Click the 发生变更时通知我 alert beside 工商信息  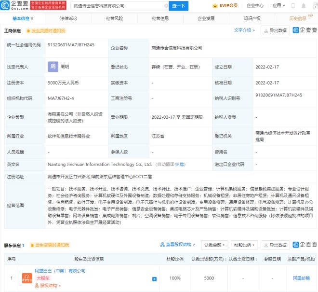point(43,30)
